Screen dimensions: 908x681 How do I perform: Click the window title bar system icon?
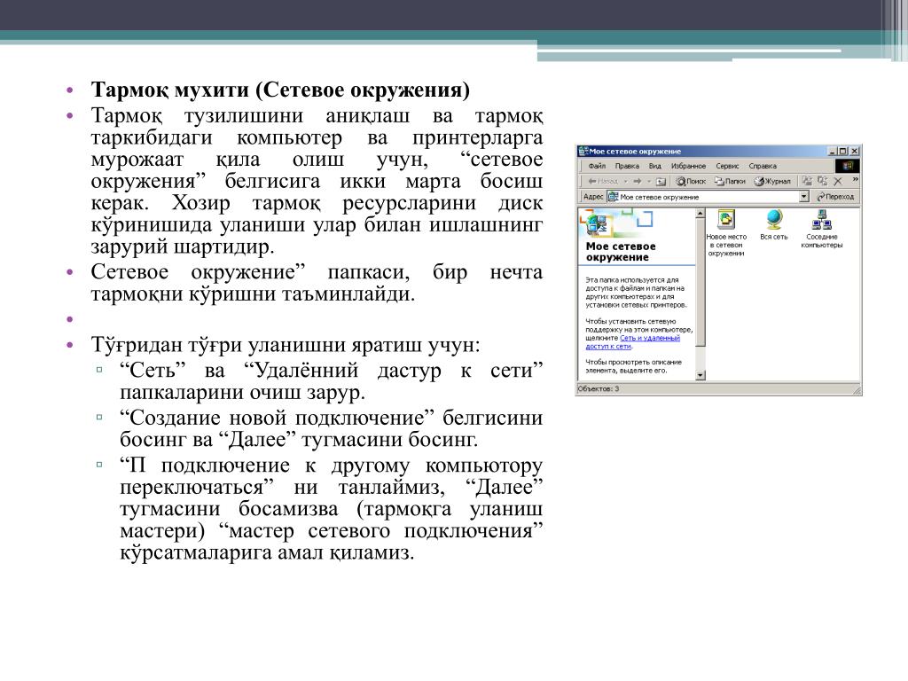pyautogui.click(x=583, y=151)
